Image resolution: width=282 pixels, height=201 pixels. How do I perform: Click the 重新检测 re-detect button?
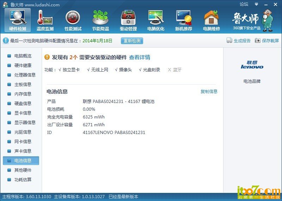(132, 41)
